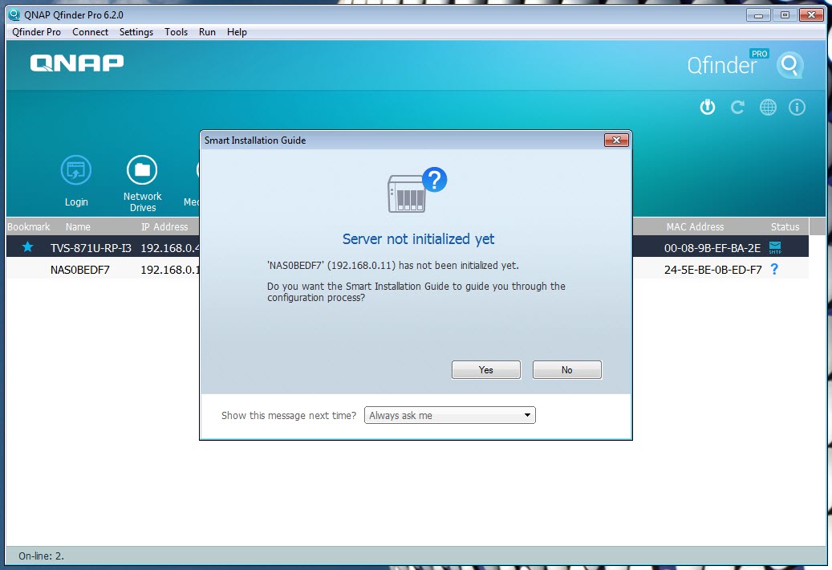Image resolution: width=832 pixels, height=570 pixels.
Task: Open the Settings menu
Action: tap(136, 32)
